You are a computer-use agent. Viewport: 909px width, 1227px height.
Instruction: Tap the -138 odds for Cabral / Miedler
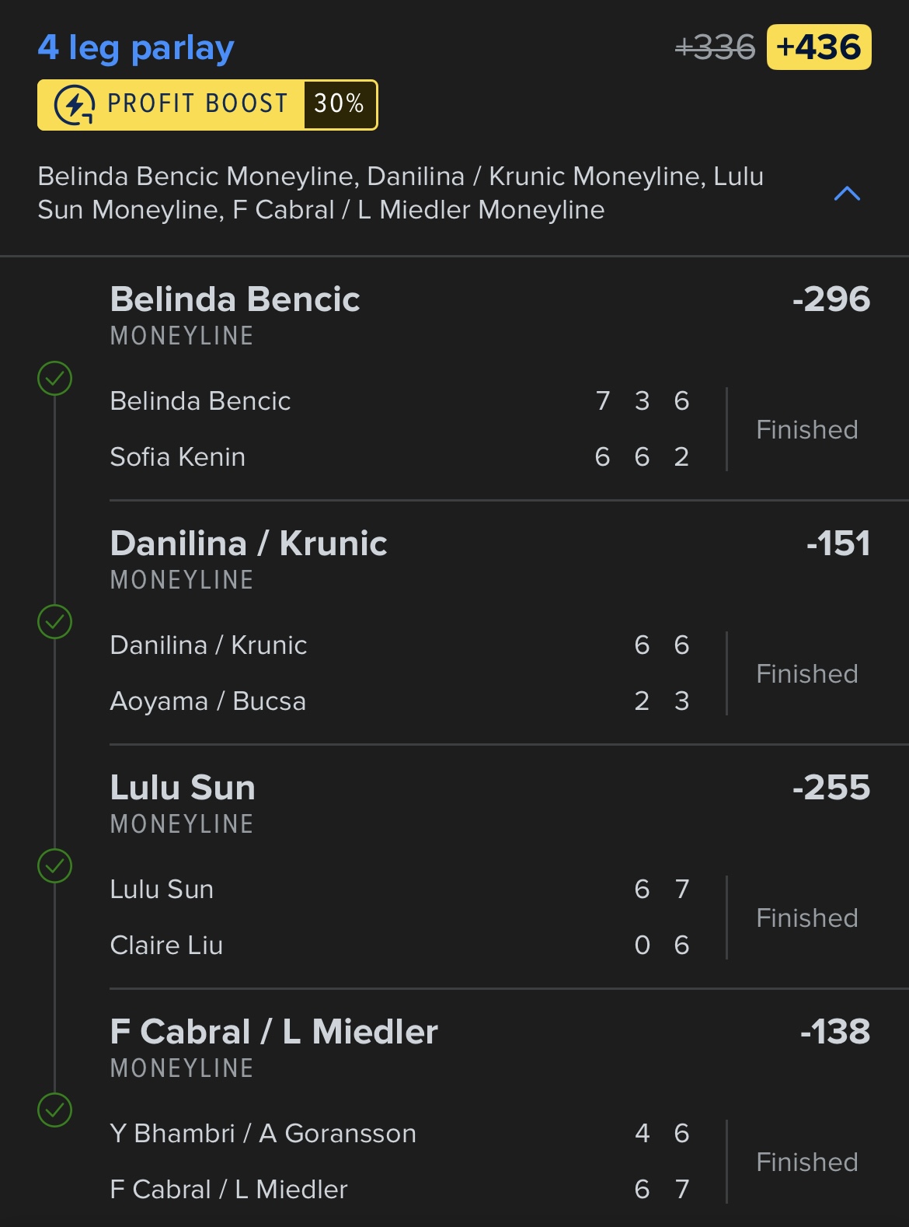(x=835, y=1033)
